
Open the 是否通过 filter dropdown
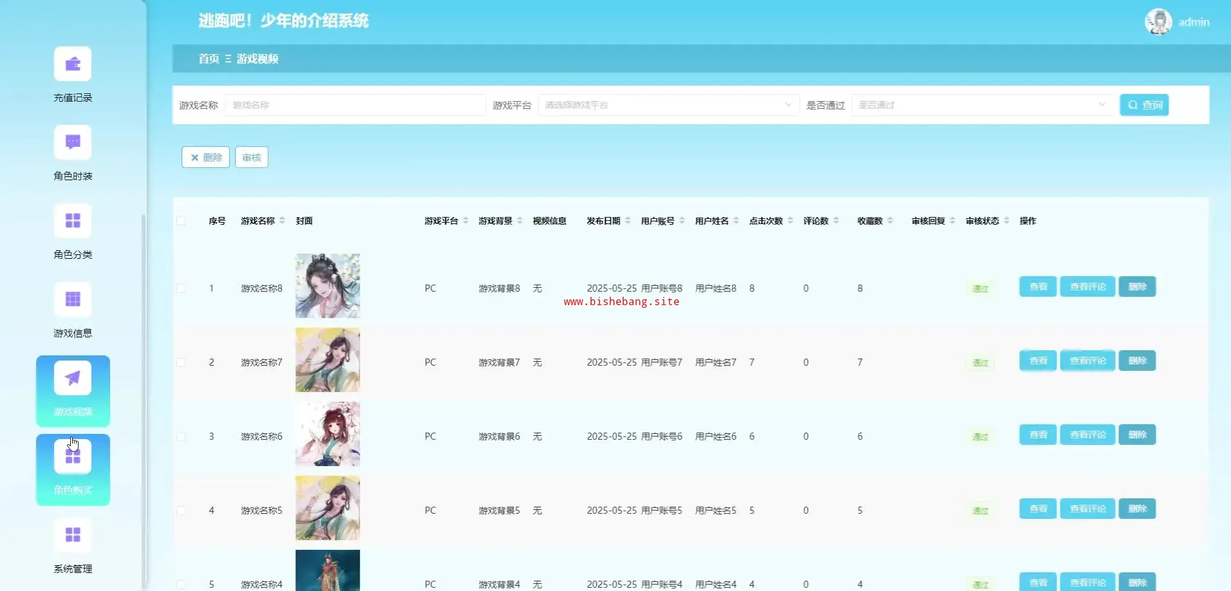click(x=982, y=105)
